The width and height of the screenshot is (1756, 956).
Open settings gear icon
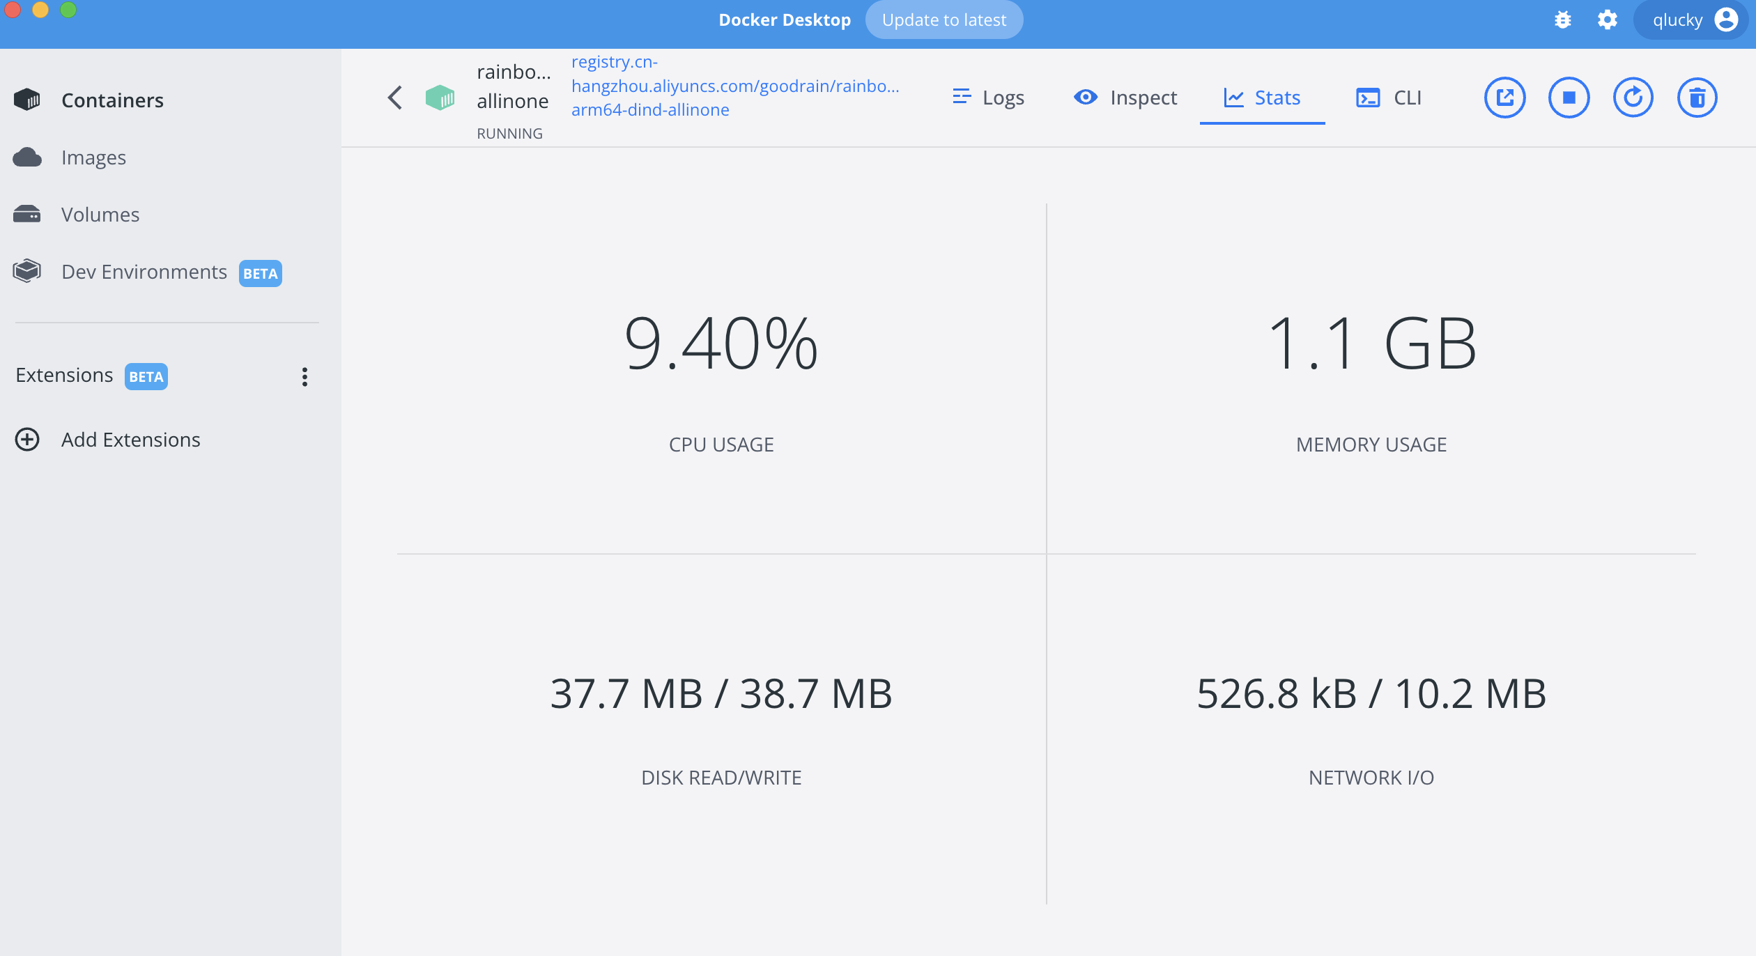tap(1608, 20)
